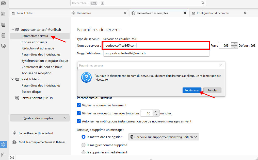Click Annuler in the dialog

212,90
